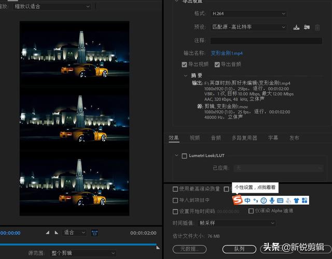Click the Sogou S logo icon

pyautogui.click(x=238, y=200)
